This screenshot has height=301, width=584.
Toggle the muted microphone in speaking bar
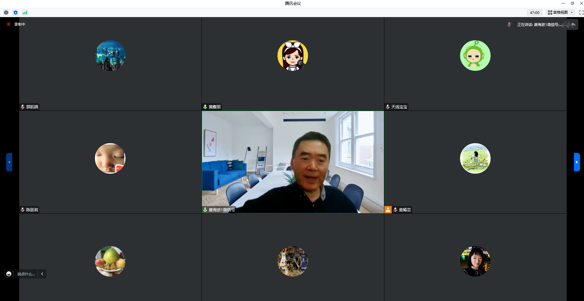pyautogui.click(x=509, y=24)
